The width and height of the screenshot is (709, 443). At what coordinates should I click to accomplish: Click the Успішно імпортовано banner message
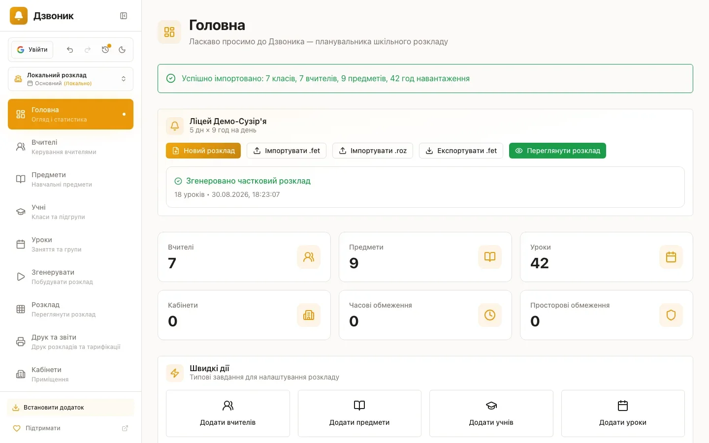click(x=325, y=78)
